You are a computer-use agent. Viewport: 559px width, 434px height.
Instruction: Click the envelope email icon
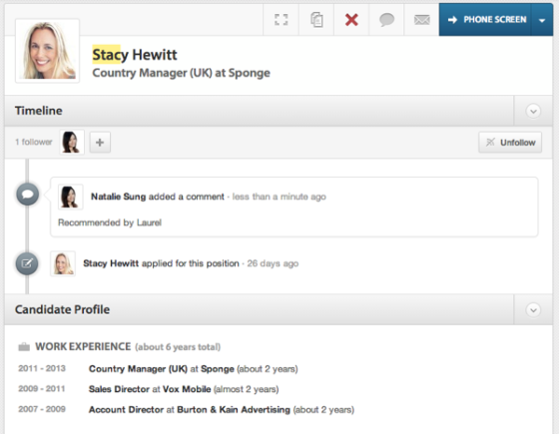[x=421, y=20]
